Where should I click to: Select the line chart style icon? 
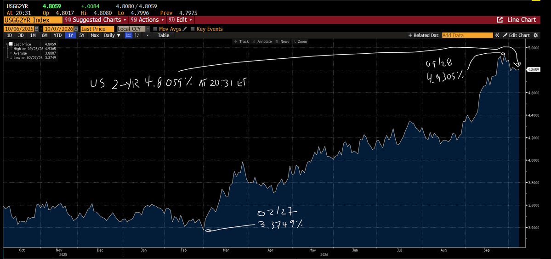[129, 35]
